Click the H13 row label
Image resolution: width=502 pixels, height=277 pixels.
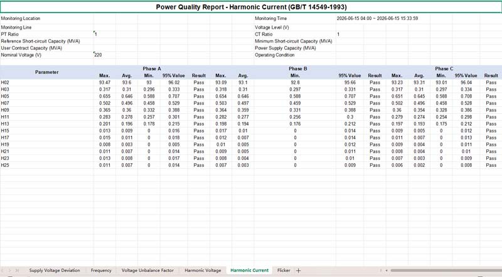(x=5, y=124)
